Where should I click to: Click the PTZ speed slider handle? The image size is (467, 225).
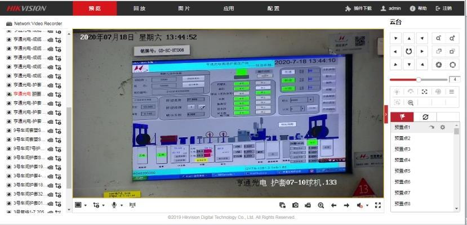pyautogui.click(x=419, y=79)
